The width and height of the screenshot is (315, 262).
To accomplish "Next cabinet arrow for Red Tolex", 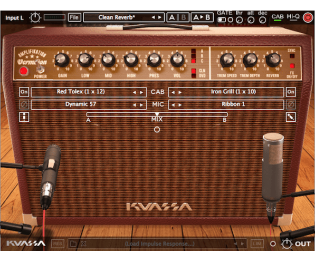I will (x=141, y=92).
